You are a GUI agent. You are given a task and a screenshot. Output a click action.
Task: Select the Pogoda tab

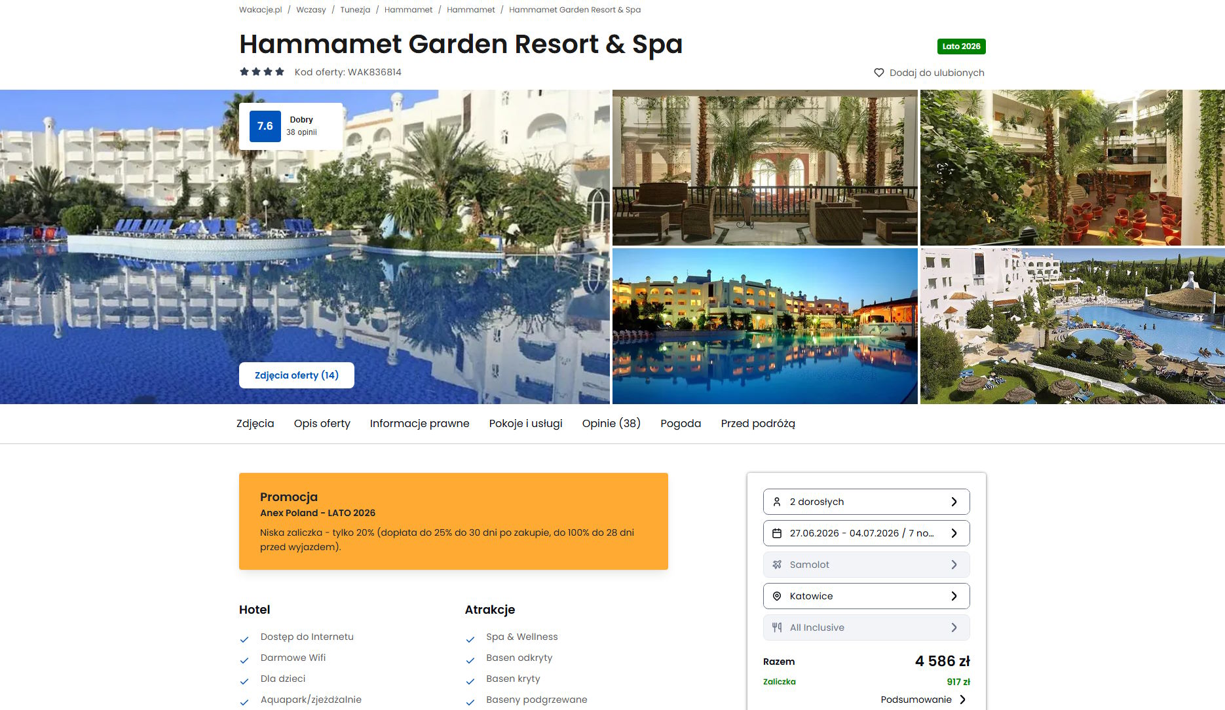[x=681, y=424]
